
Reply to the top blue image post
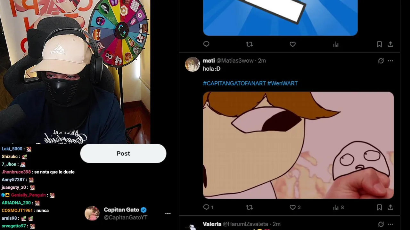point(206,44)
